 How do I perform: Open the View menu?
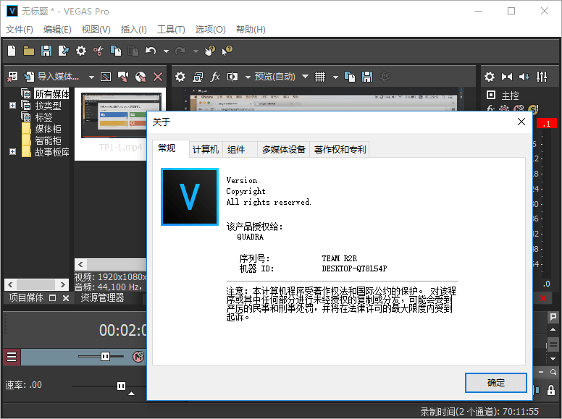[x=96, y=30]
